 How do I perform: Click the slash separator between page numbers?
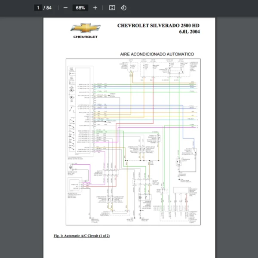[x=44, y=8]
